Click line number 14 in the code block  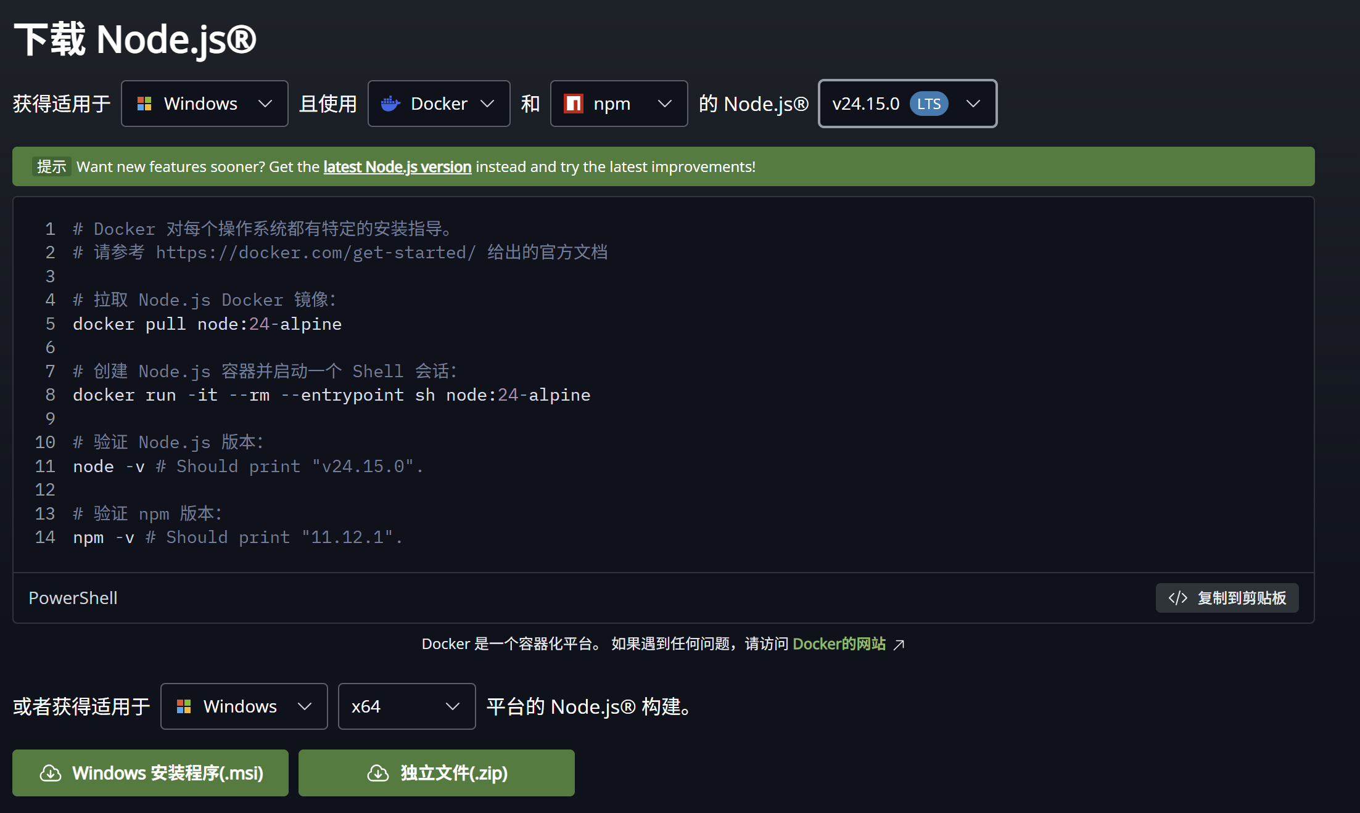(x=45, y=537)
